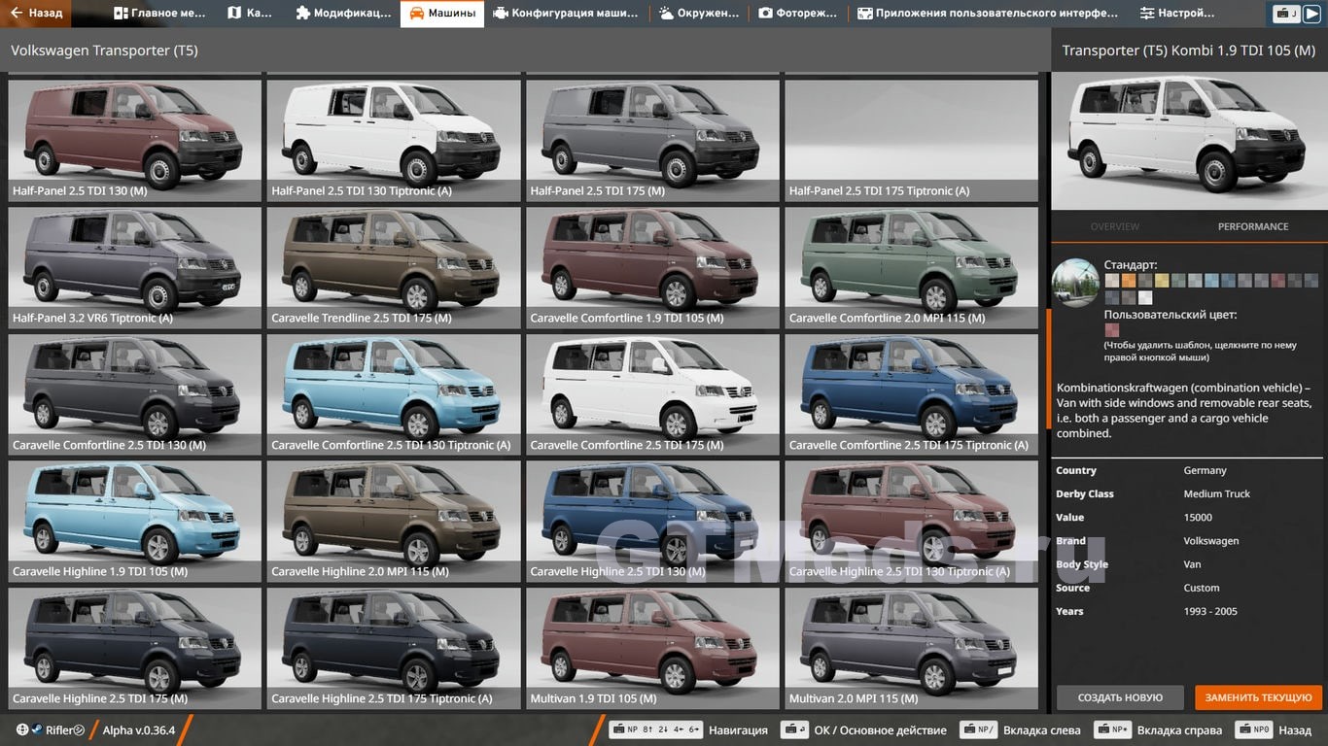Click the globe icon at bottom left
The width and height of the screenshot is (1328, 746).
point(22,730)
